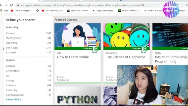Filter availability by Starting Soon
188x106 pixels.
point(14,38)
